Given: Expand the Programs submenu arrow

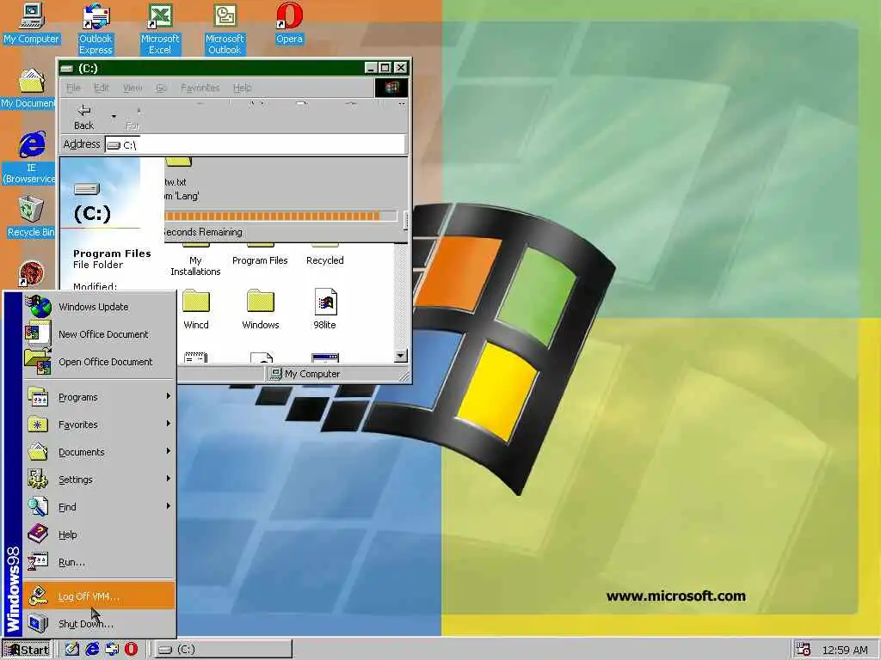Looking at the screenshot, I should click(x=168, y=396).
